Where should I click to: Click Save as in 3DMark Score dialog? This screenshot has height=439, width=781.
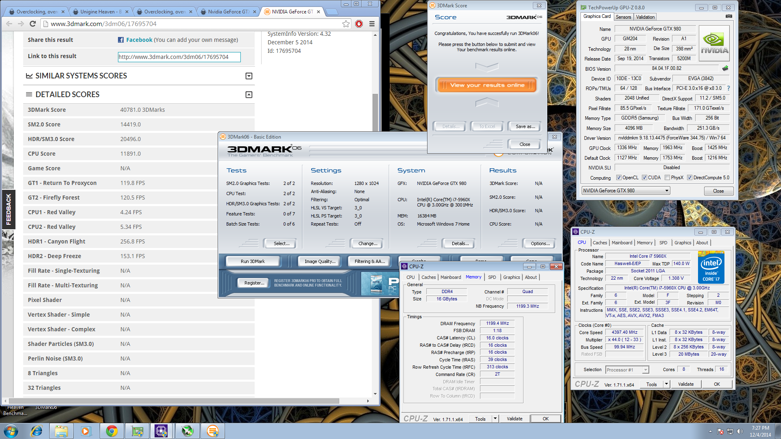525,126
